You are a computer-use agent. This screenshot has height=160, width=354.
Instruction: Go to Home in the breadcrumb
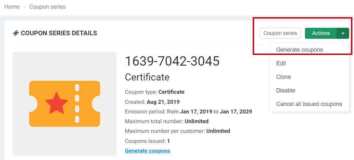pyautogui.click(x=12, y=7)
